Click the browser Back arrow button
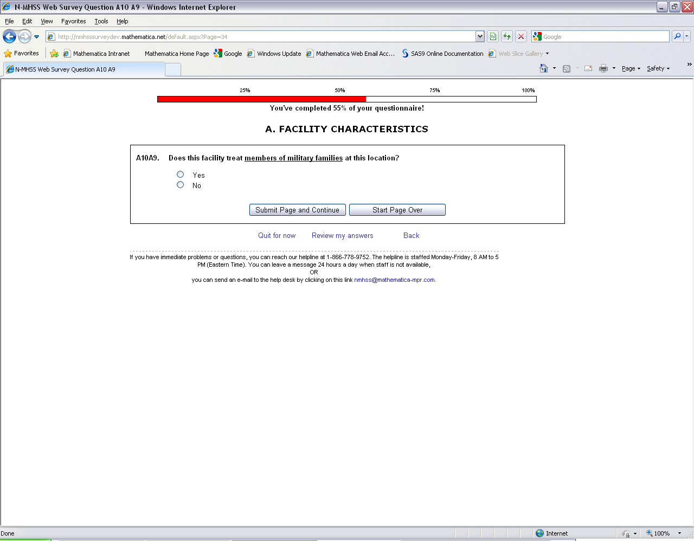Image resolution: width=694 pixels, height=541 pixels. pyautogui.click(x=10, y=36)
